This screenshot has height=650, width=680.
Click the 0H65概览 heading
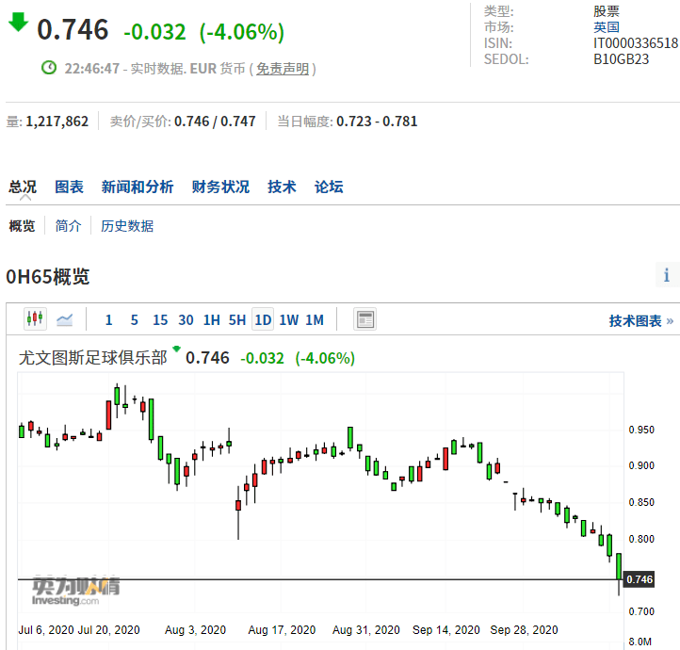tap(48, 276)
